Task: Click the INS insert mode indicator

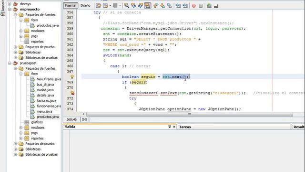Action: 85,119
